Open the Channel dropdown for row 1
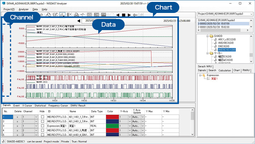The image size is (255, 144). point(36,117)
